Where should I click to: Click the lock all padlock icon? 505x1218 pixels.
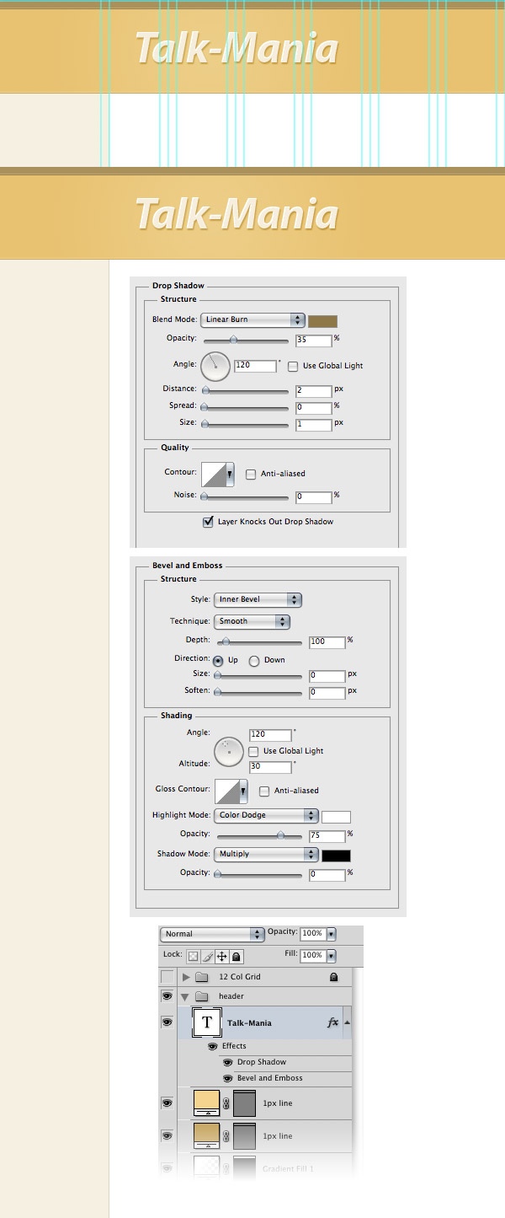click(237, 957)
